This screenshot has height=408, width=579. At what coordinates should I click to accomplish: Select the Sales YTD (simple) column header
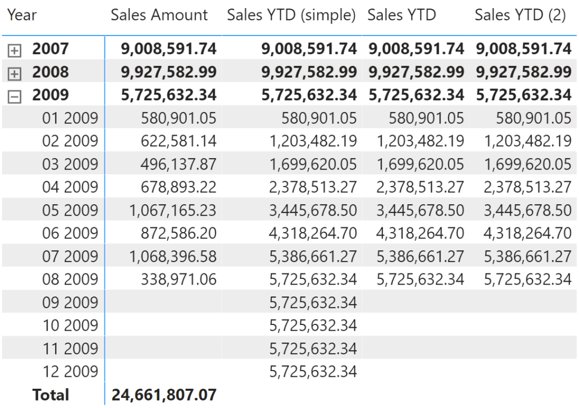[291, 16]
